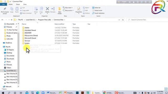Switch to the View ribbon tab
Viewport: 168px width, 94px height.
[25, 4]
